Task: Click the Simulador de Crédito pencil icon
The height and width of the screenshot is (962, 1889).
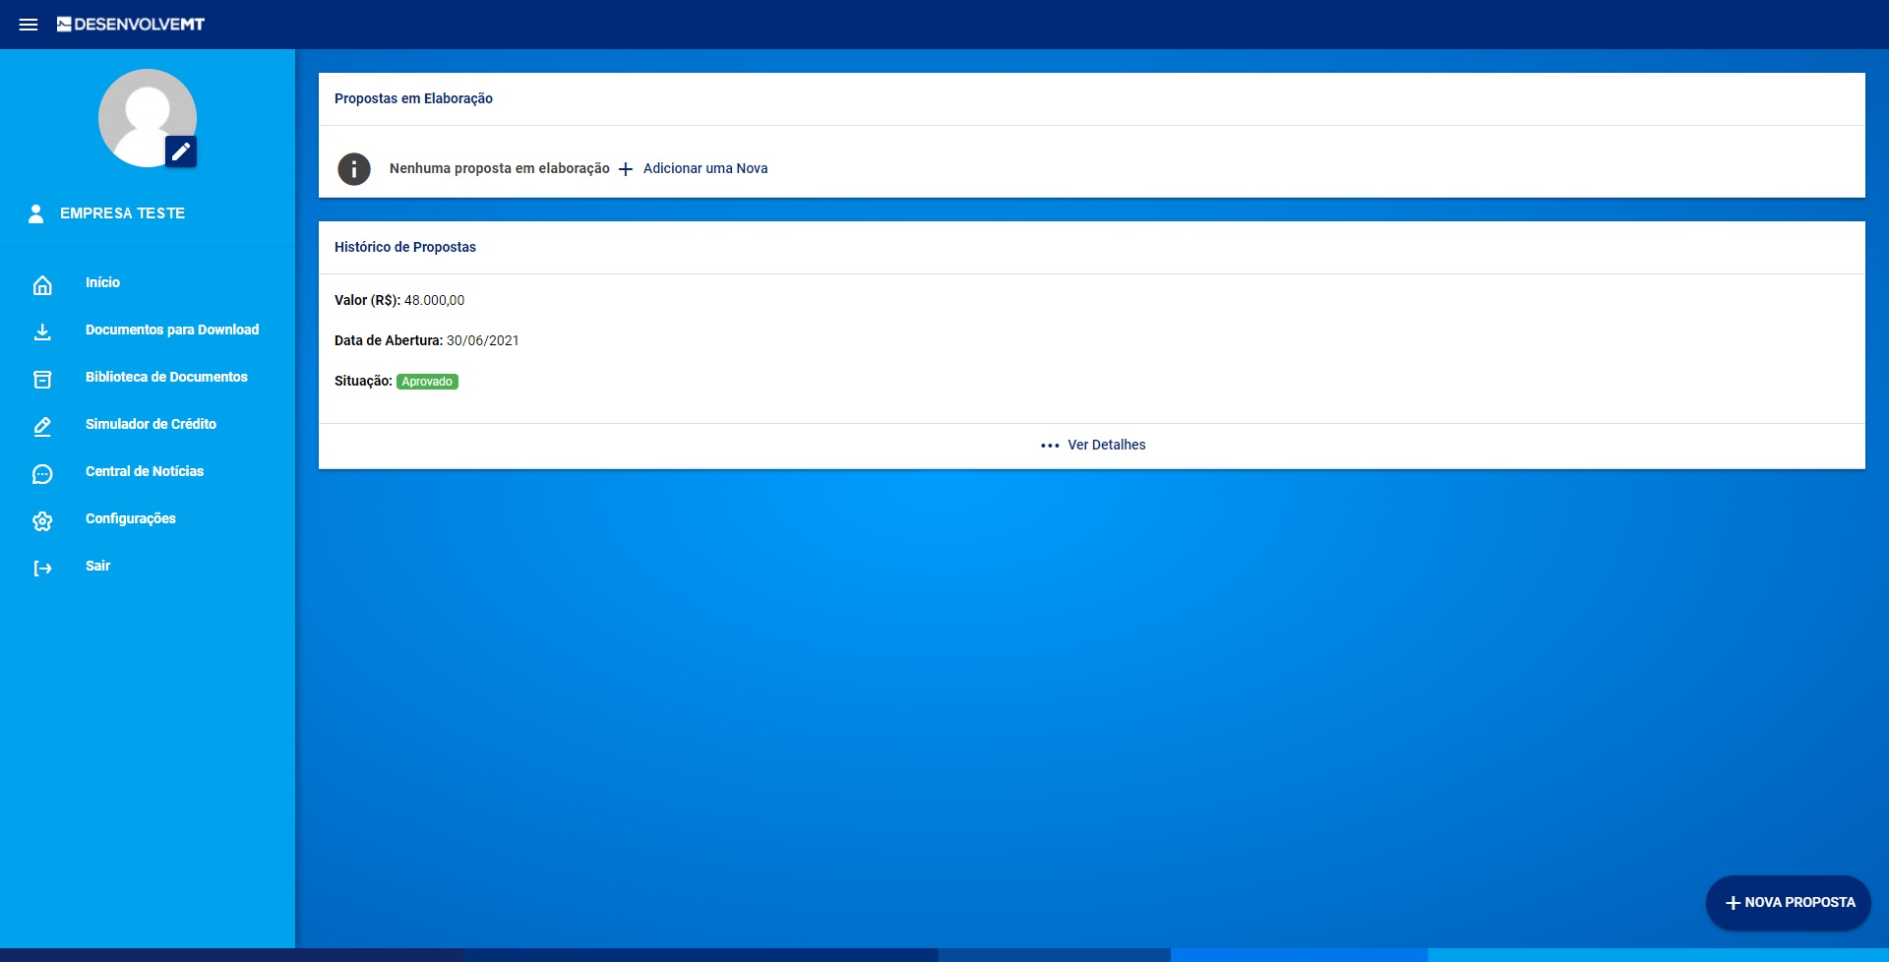Action: (42, 426)
